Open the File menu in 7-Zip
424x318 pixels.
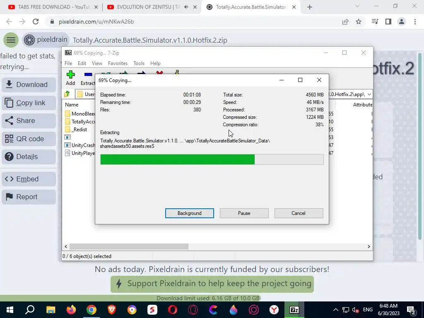click(68, 63)
